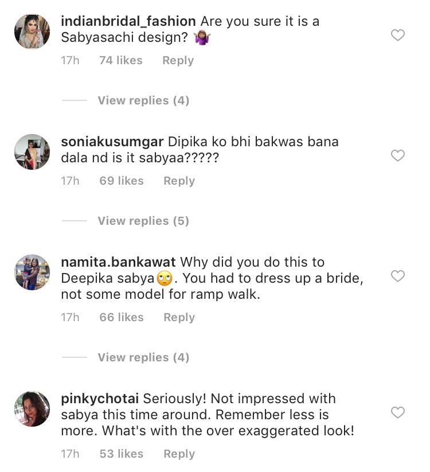Open indianbridal_fashion profile picture
This screenshot has height=472, width=430.
(x=32, y=32)
